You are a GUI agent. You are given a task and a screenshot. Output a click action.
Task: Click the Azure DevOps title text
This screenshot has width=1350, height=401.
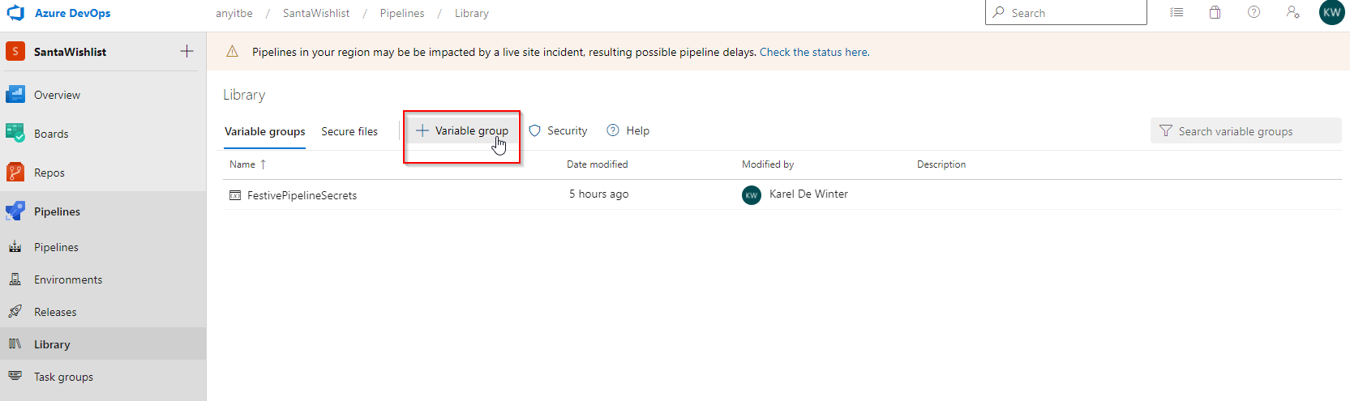(x=73, y=13)
